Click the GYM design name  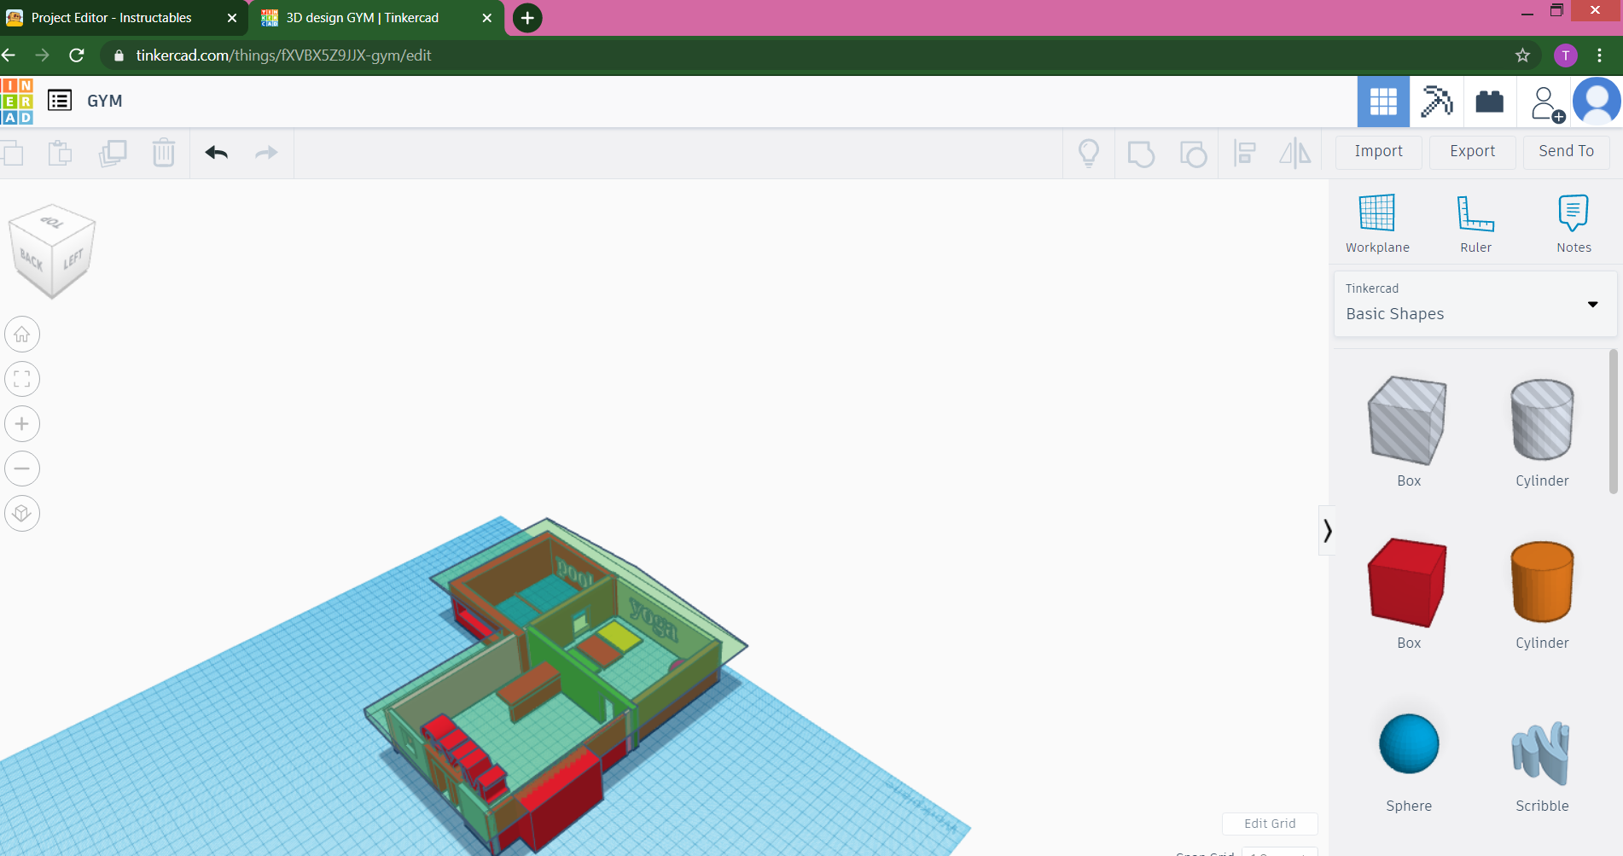[x=105, y=101]
